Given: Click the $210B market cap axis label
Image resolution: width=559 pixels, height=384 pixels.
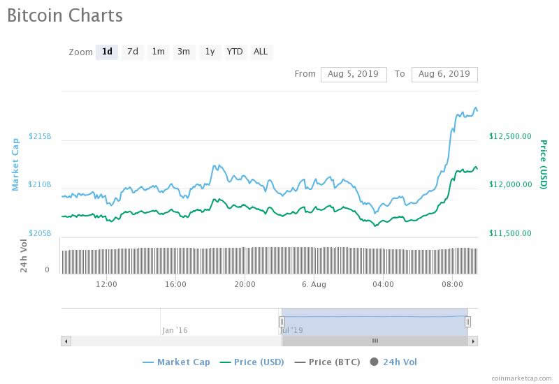Looking at the screenshot, I should coord(40,184).
